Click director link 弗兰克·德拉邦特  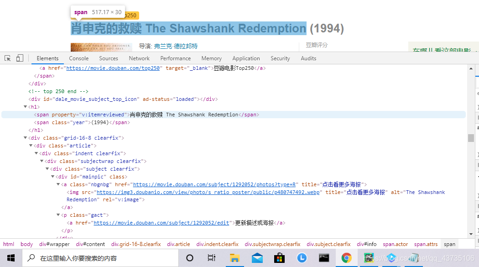pos(176,46)
